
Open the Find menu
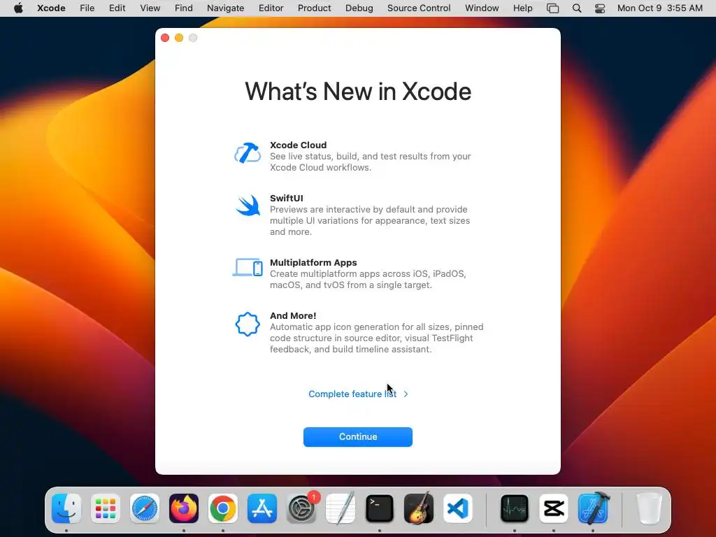[x=184, y=8]
